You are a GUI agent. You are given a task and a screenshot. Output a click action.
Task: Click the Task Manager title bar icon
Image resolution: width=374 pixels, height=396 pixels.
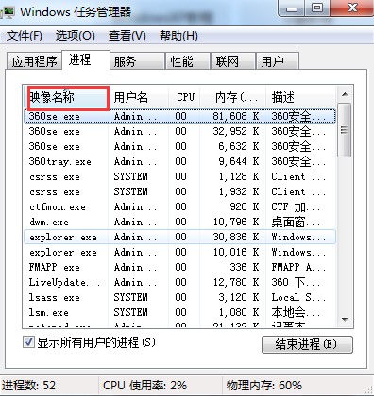pyautogui.click(x=8, y=11)
